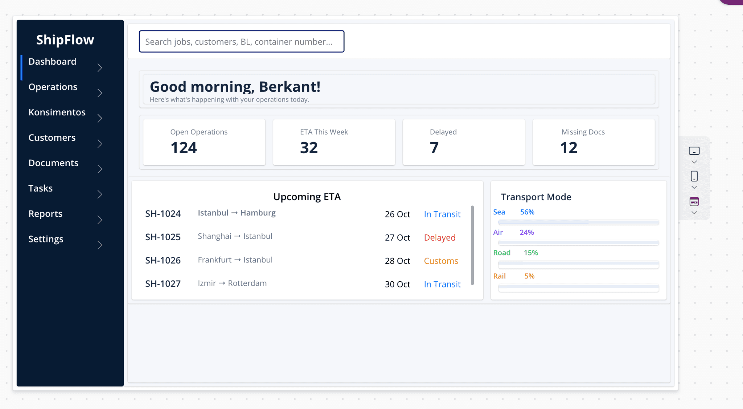743x409 pixels.
Task: Click the purple layout panel icon
Action: 694,202
